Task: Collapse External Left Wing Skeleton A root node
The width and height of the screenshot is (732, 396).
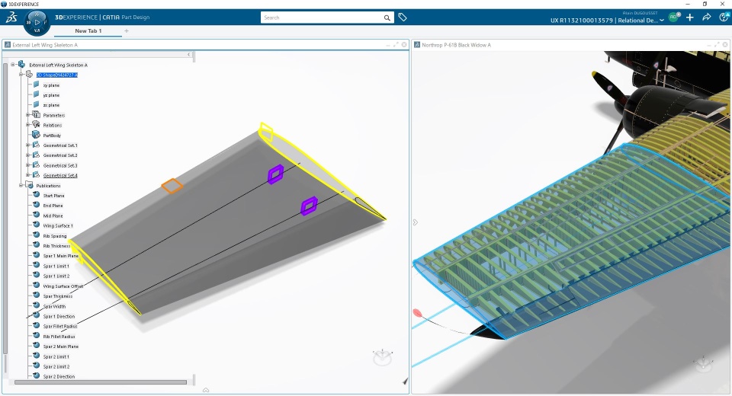Action: [13, 65]
